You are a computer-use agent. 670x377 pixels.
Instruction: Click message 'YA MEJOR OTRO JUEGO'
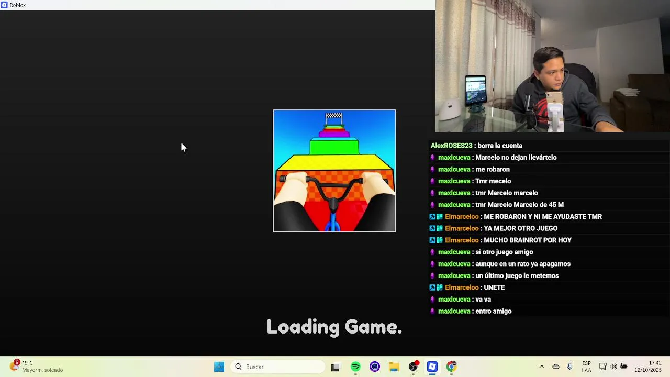(520, 228)
